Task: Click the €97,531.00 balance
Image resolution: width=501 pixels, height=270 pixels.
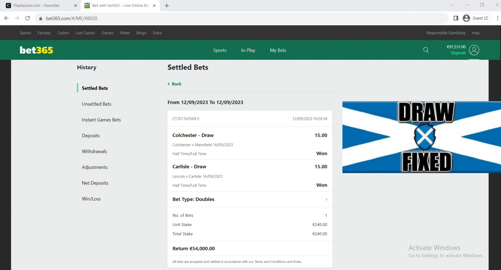Action: (456, 47)
